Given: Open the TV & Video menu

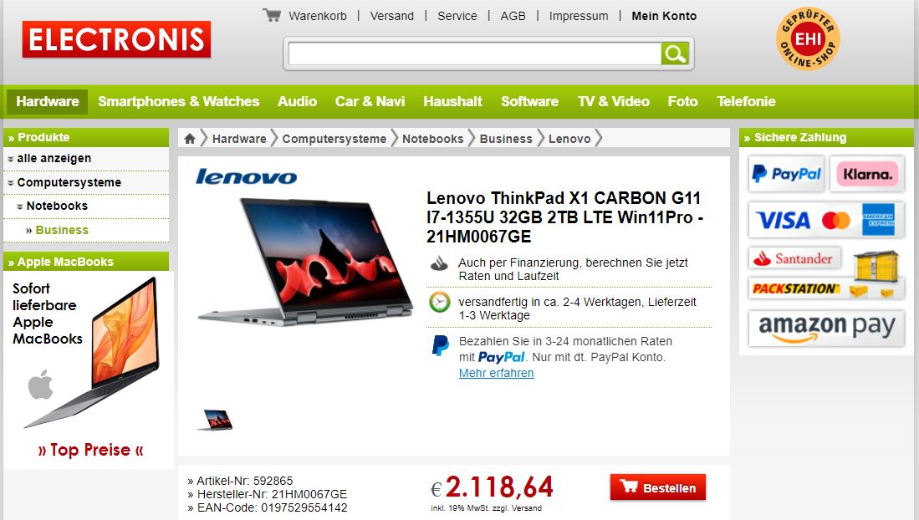Looking at the screenshot, I should click(x=613, y=101).
